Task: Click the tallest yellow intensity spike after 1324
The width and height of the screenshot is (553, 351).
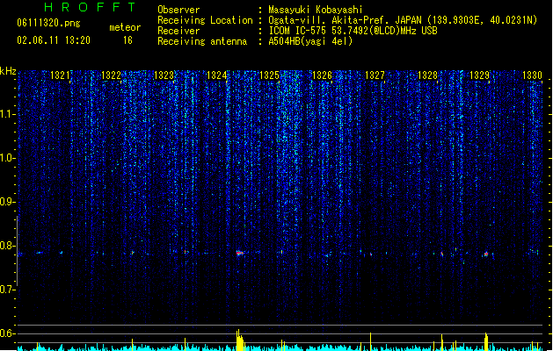Action: tap(239, 340)
